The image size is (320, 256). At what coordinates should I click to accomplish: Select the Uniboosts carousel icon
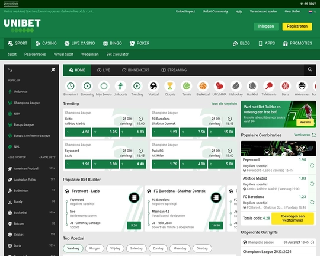120,86
